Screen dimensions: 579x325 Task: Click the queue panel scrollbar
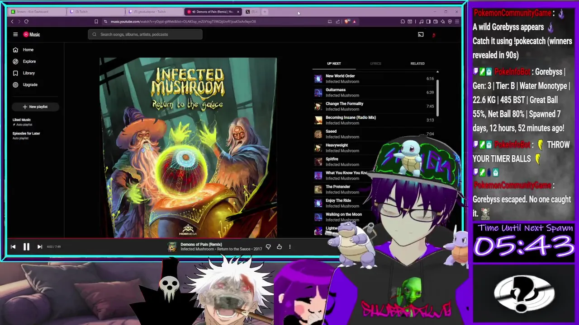tap(437, 97)
